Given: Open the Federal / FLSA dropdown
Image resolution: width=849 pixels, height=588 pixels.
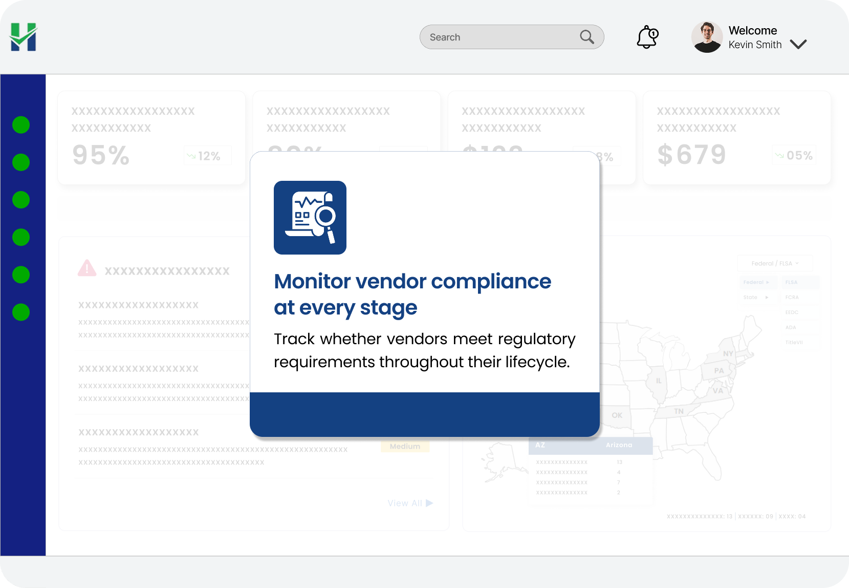Looking at the screenshot, I should tap(775, 264).
